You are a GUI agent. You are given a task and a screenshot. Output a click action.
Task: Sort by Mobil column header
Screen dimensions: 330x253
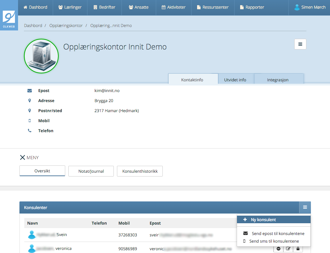click(x=124, y=223)
